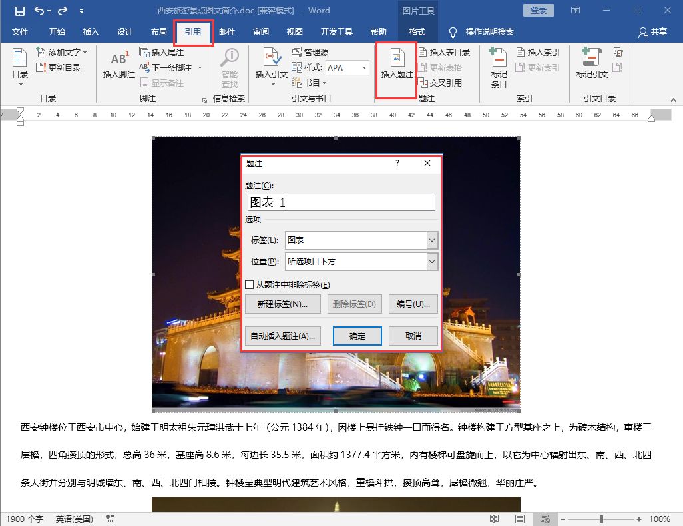Screen dimensions: 683x526
Task: Open 管理源 (Manage Sources)
Action: coord(310,51)
